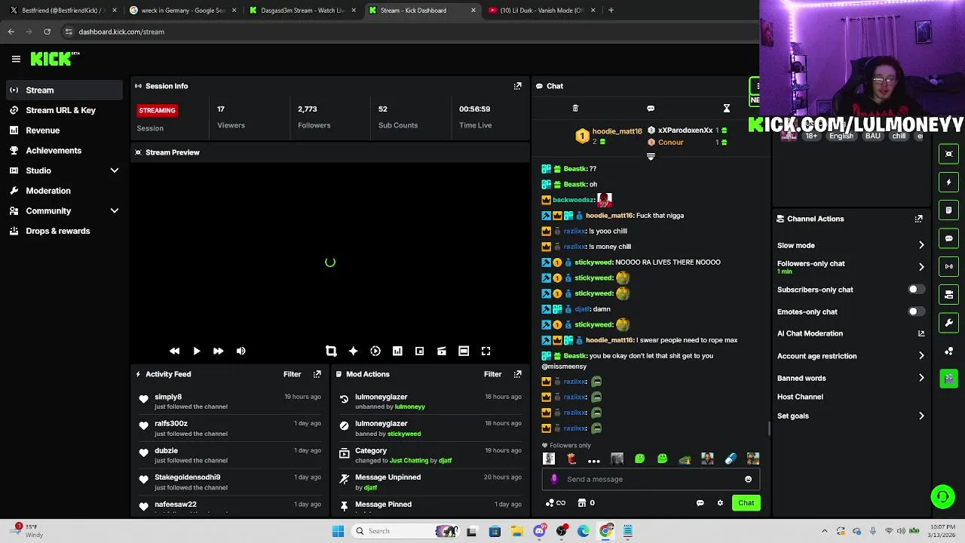Click the mini player icon in preview controls

(419, 351)
